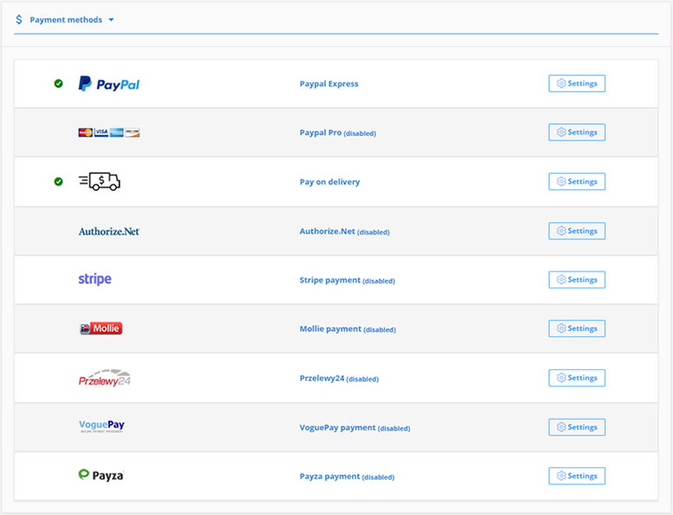Click the PayPal logo

click(109, 84)
